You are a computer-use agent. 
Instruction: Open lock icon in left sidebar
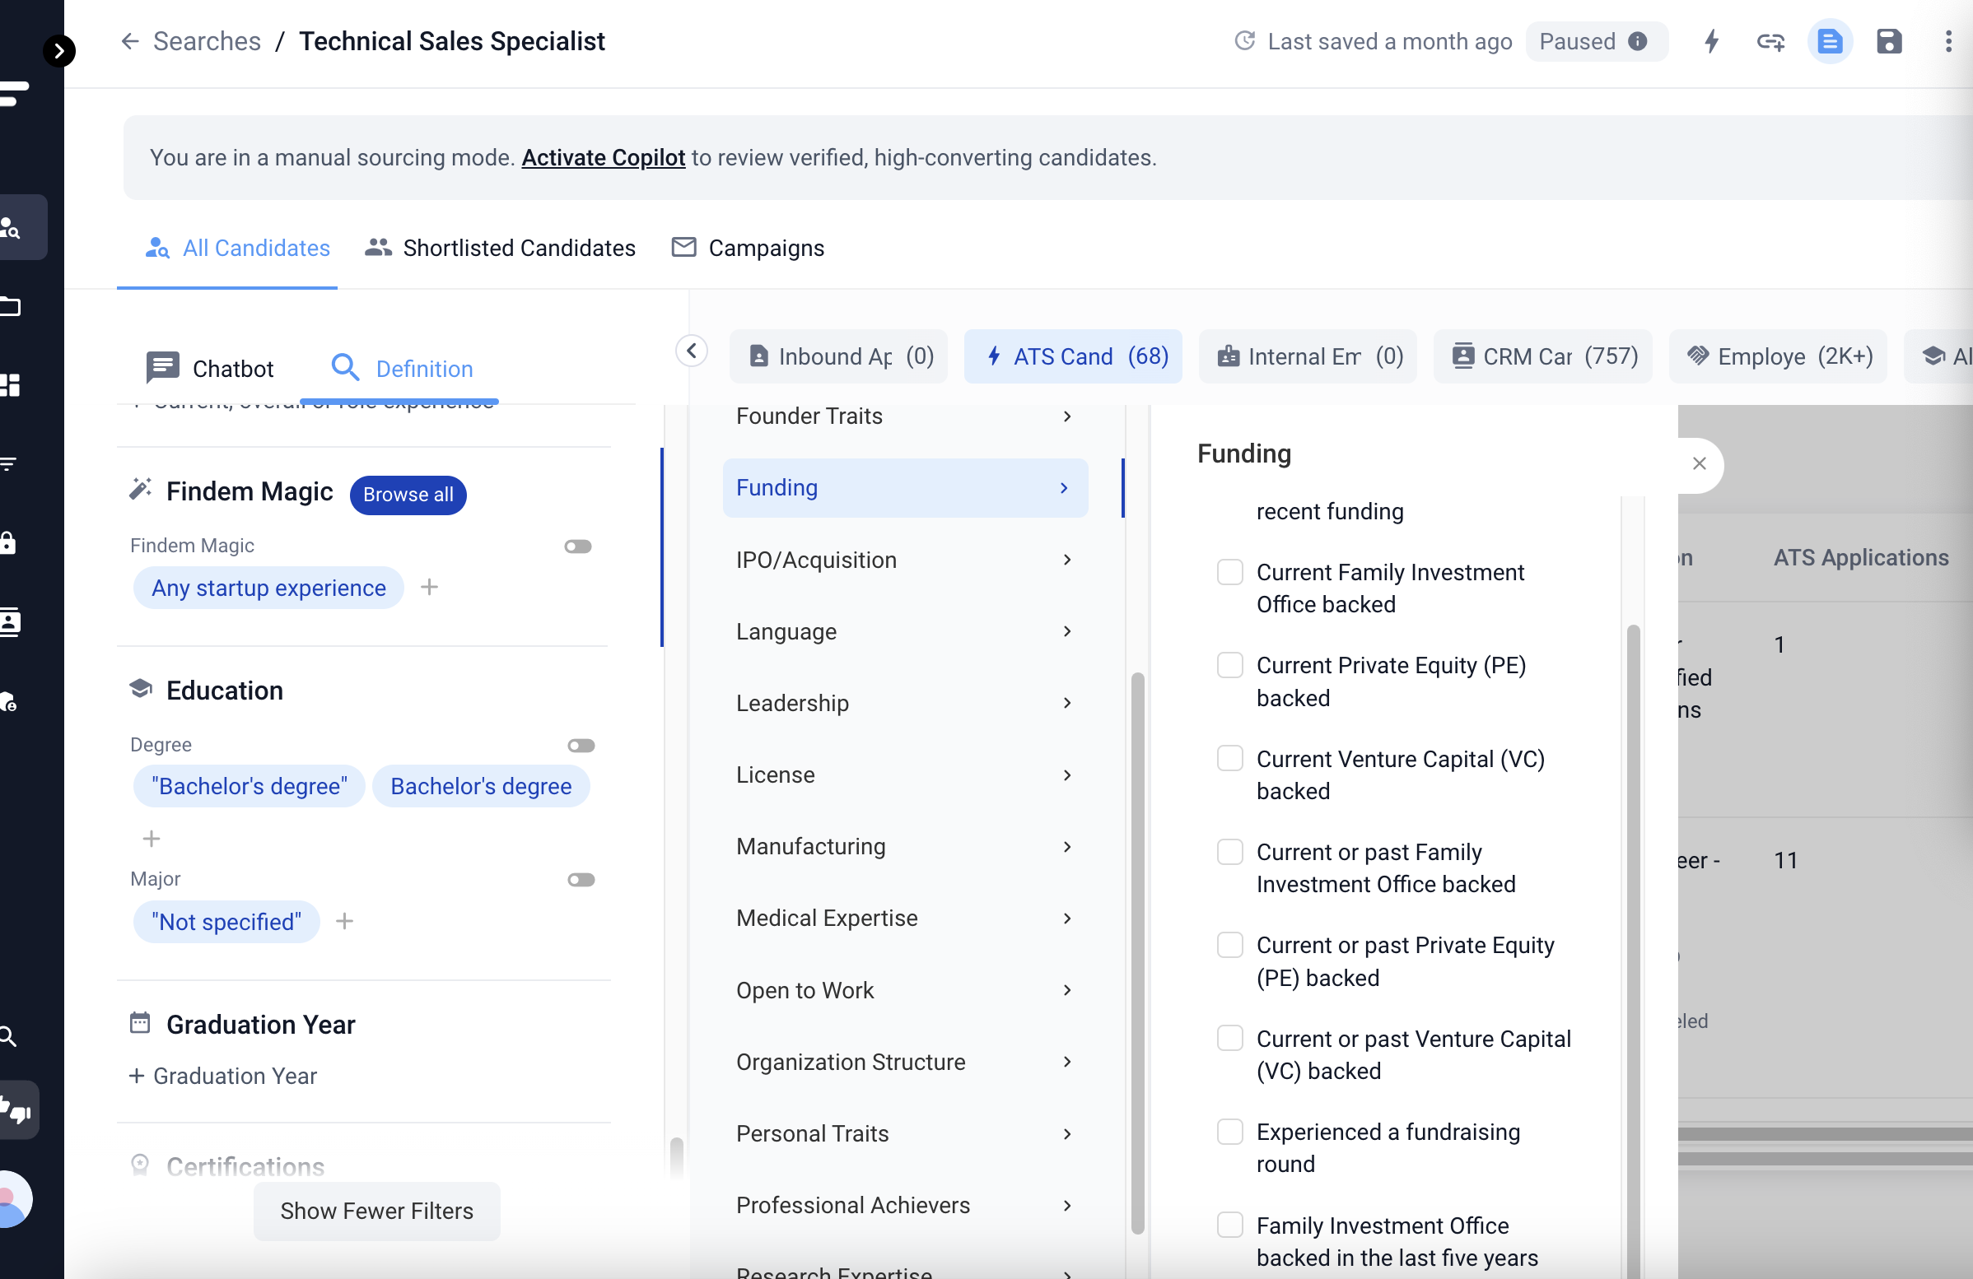[8, 542]
